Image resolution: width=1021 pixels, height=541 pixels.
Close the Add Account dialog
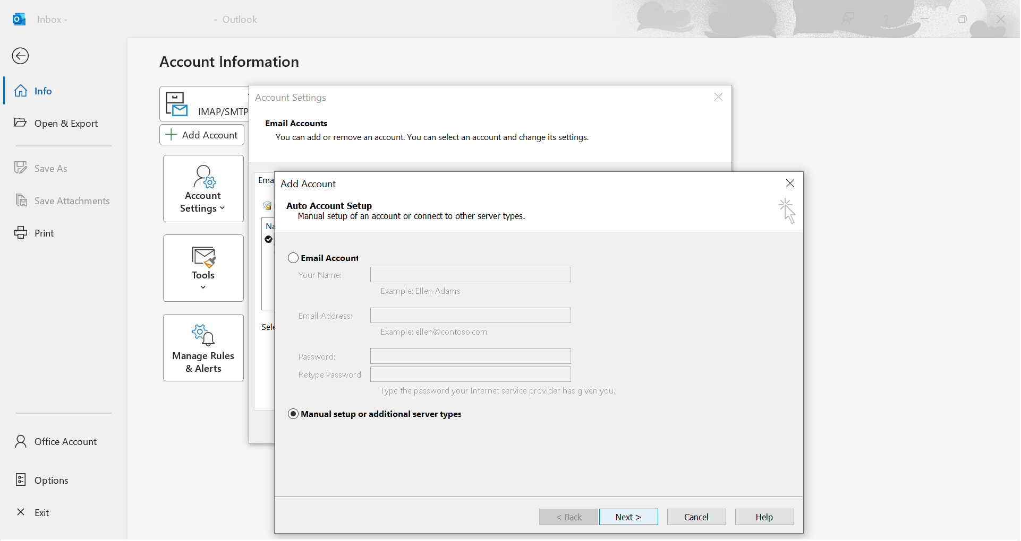(x=790, y=184)
